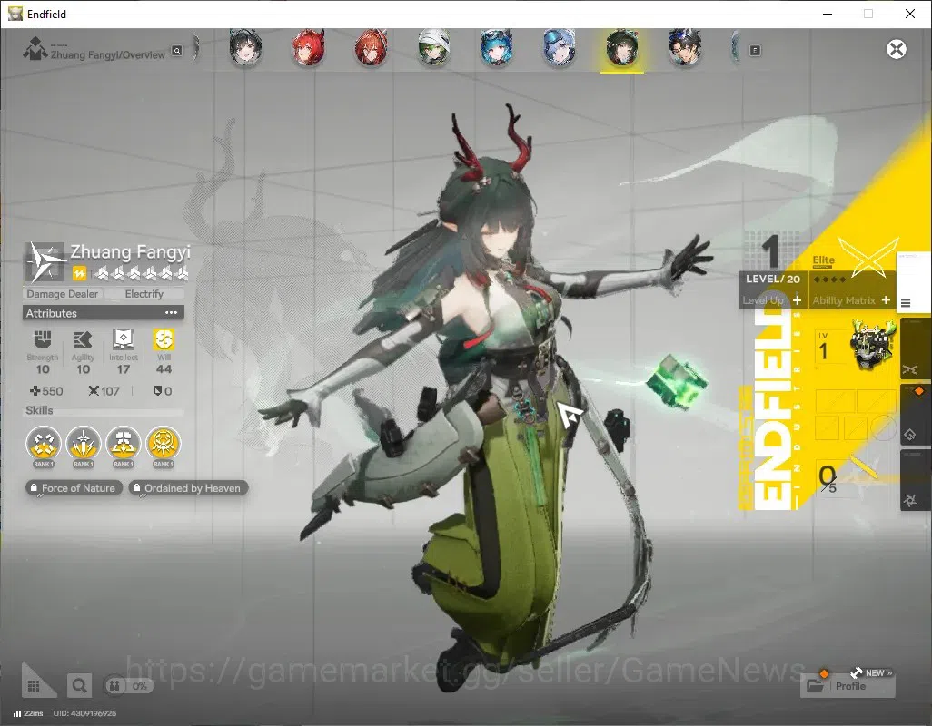Click the Zhuang Fangyi/Overview breadcrumb title
The height and width of the screenshot is (726, 932).
(x=107, y=54)
